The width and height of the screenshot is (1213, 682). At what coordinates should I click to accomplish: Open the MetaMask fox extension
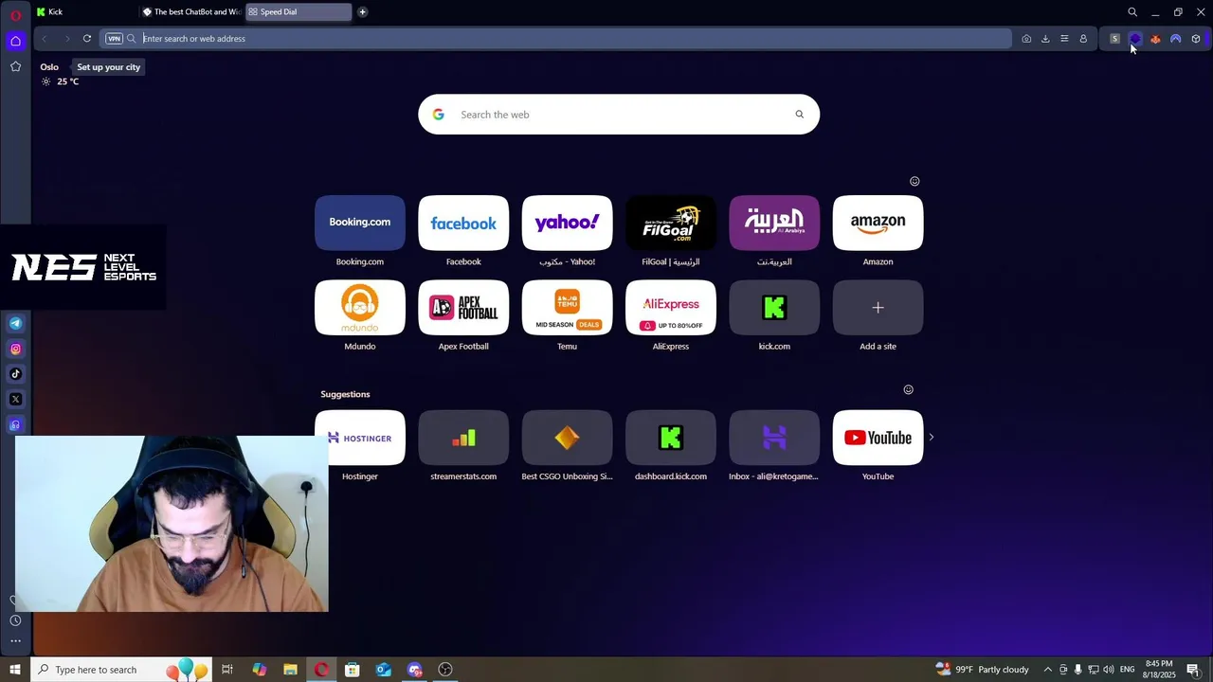1155,39
